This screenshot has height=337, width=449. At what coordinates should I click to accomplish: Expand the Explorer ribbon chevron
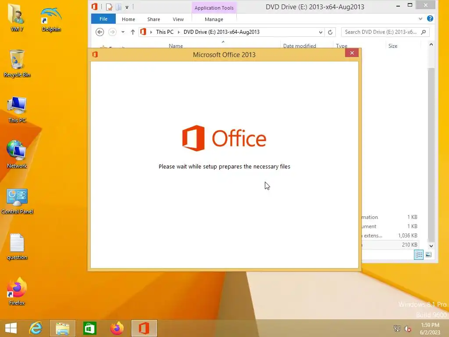point(420,18)
